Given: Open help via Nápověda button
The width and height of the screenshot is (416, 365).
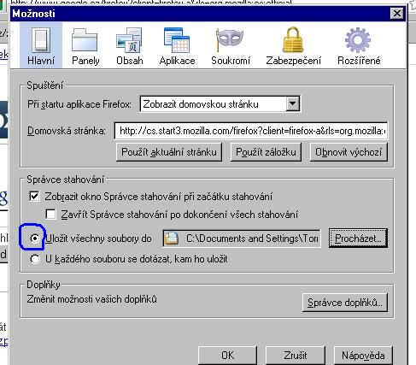Looking at the screenshot, I should click(x=363, y=356).
